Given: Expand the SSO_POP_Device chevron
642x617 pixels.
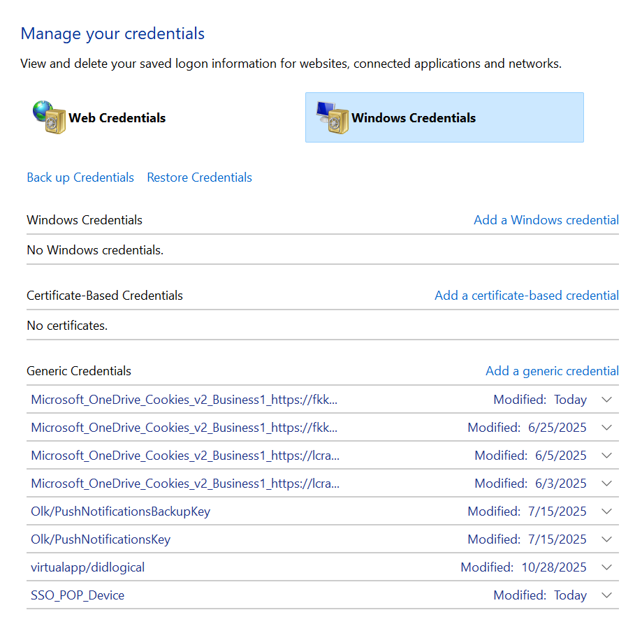Looking at the screenshot, I should [607, 595].
